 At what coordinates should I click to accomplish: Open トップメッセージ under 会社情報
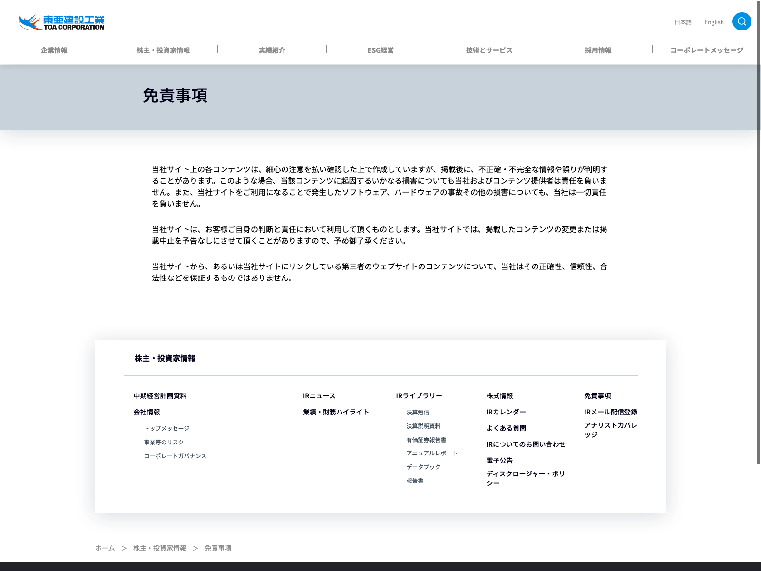pos(166,429)
